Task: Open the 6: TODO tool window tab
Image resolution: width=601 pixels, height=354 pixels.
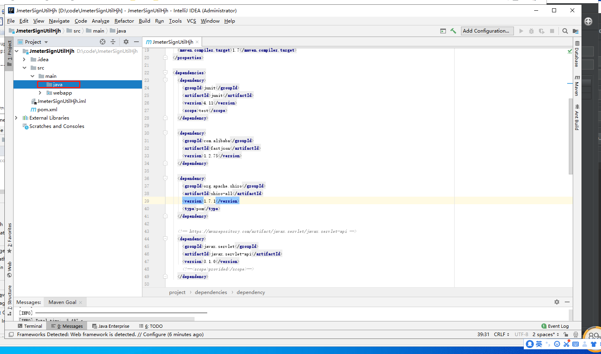Action: (150, 326)
